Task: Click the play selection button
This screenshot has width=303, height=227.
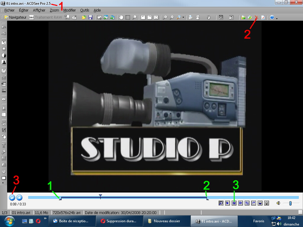Action: (228, 203)
